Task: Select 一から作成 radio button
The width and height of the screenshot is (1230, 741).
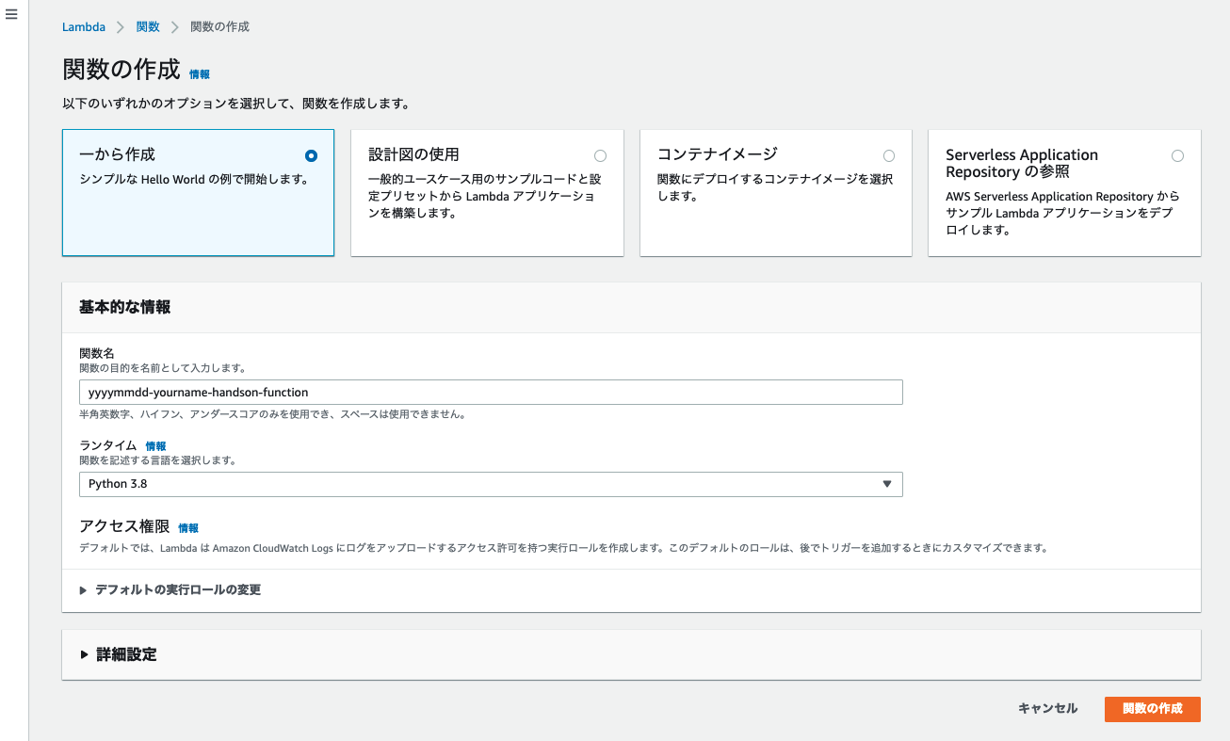Action: 312,155
